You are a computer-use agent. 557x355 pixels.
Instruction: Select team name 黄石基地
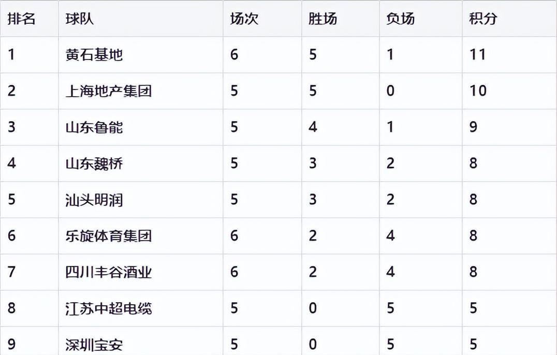[94, 55]
